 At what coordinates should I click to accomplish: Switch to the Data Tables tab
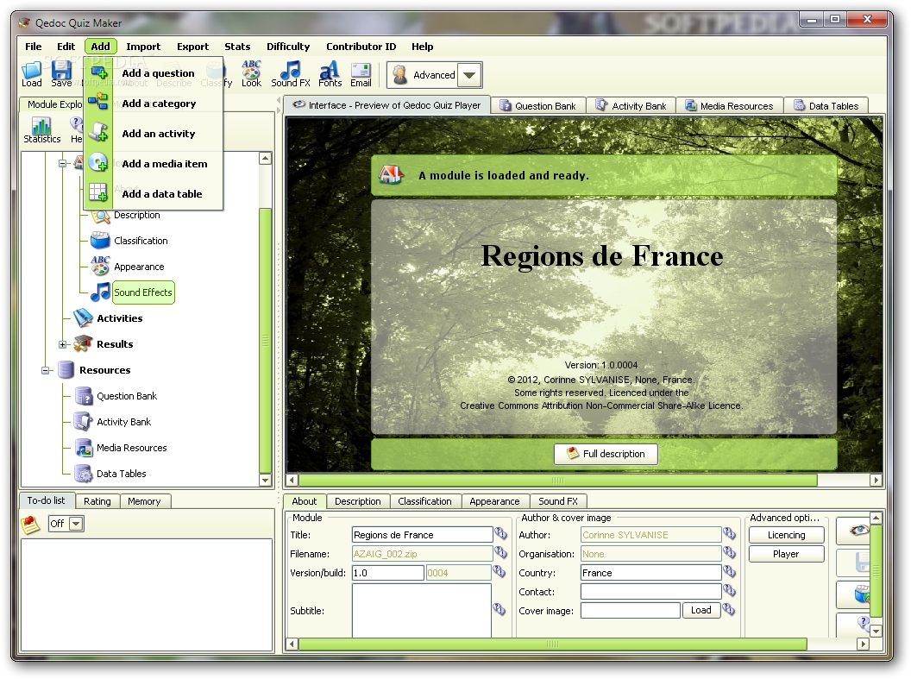(826, 106)
